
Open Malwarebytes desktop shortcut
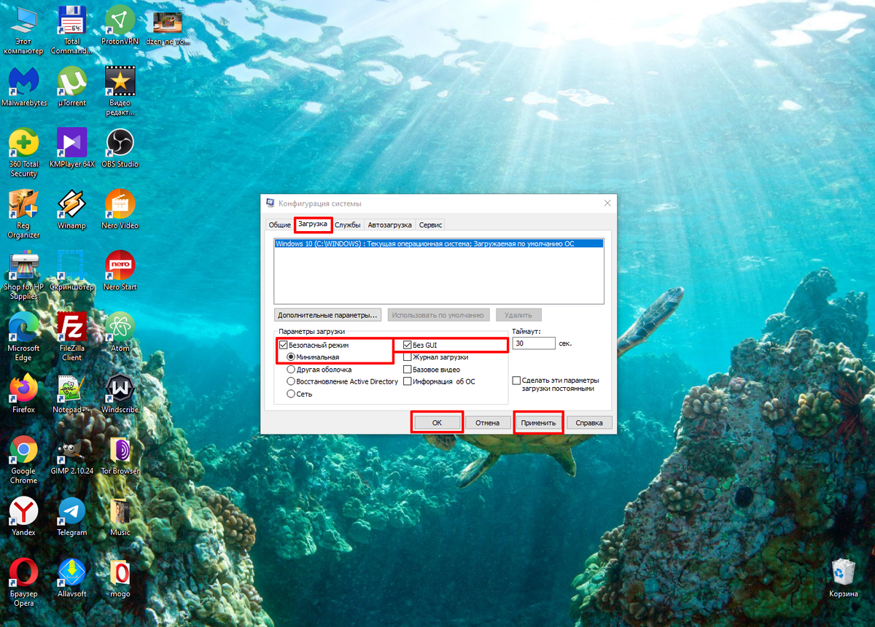23,87
